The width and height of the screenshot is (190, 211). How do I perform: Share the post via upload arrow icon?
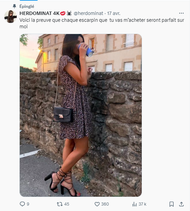pyautogui.click(x=182, y=204)
